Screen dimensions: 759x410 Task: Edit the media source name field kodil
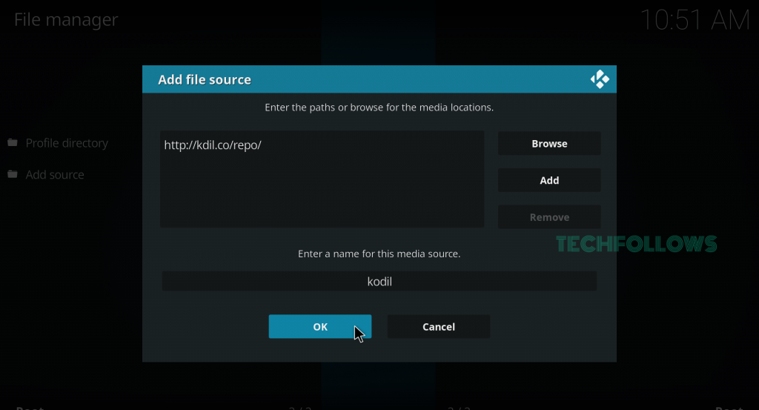(x=379, y=281)
